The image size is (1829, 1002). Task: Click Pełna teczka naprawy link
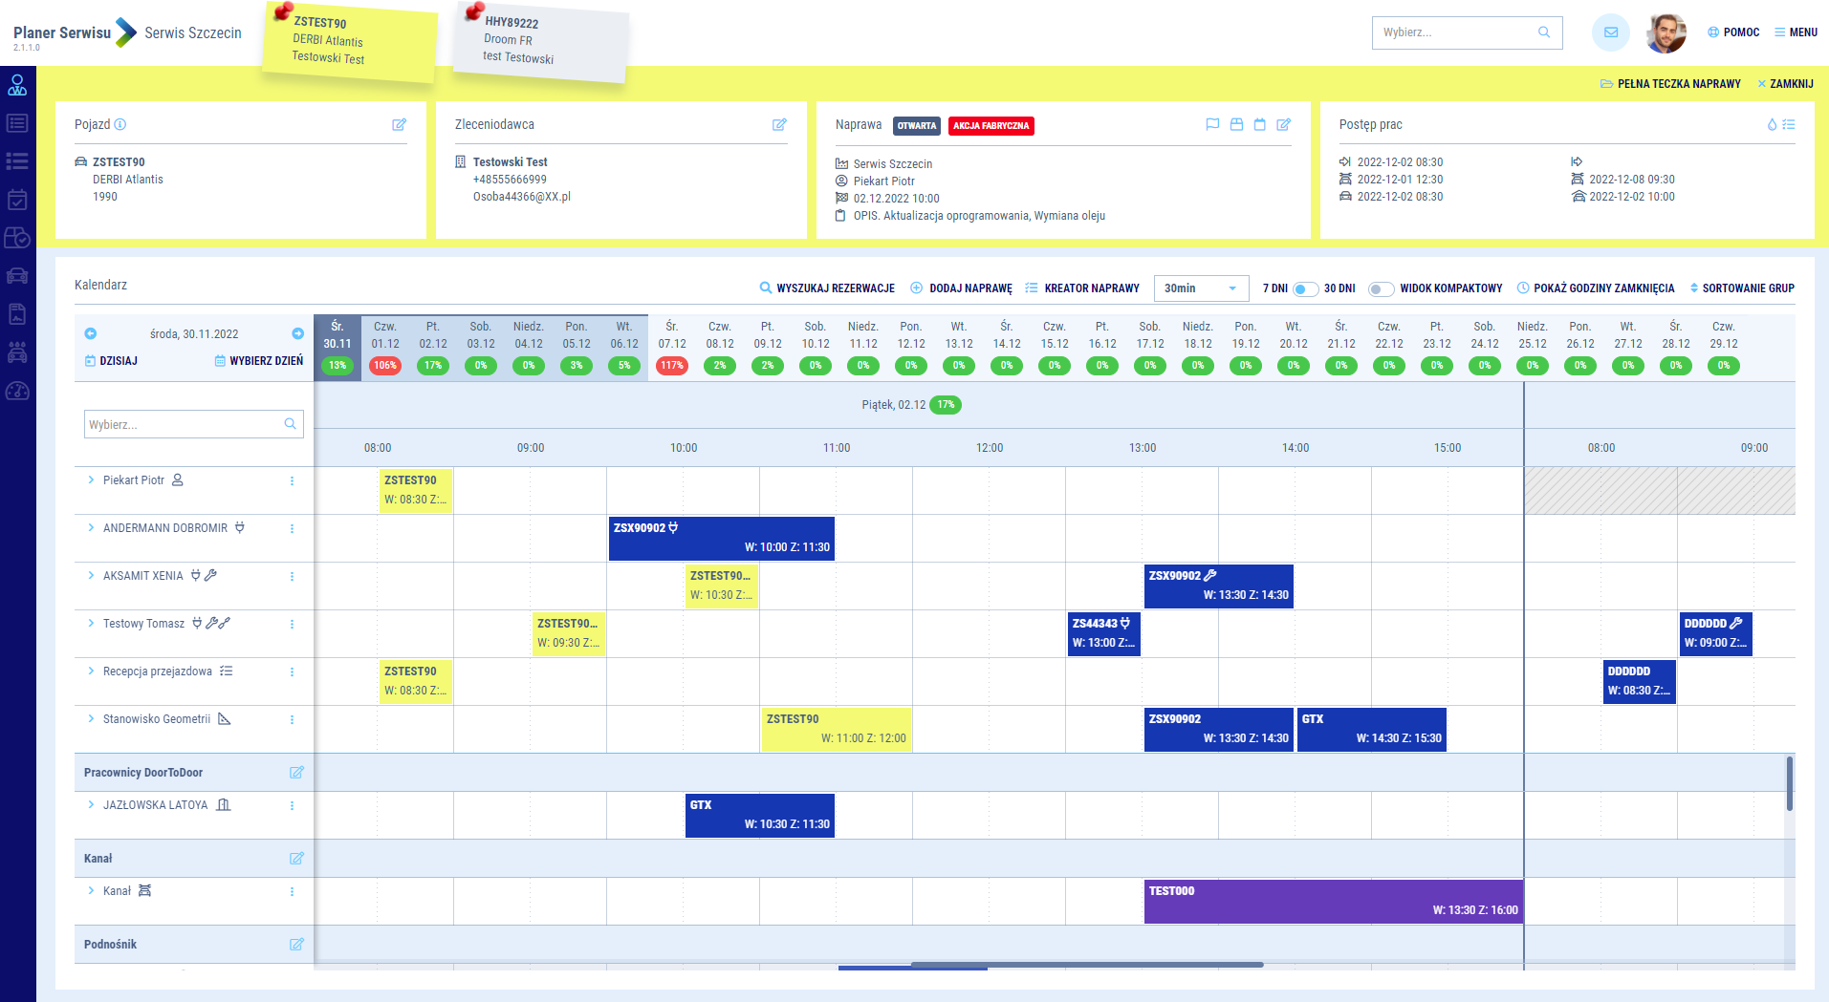click(1670, 84)
